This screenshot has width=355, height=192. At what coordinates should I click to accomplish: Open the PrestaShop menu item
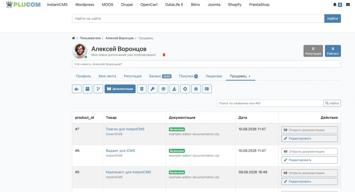259,4
